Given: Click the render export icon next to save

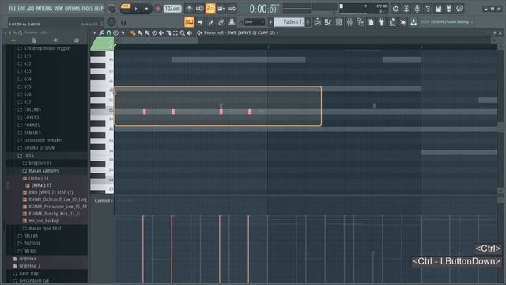Looking at the screenshot, I should tap(449, 9).
